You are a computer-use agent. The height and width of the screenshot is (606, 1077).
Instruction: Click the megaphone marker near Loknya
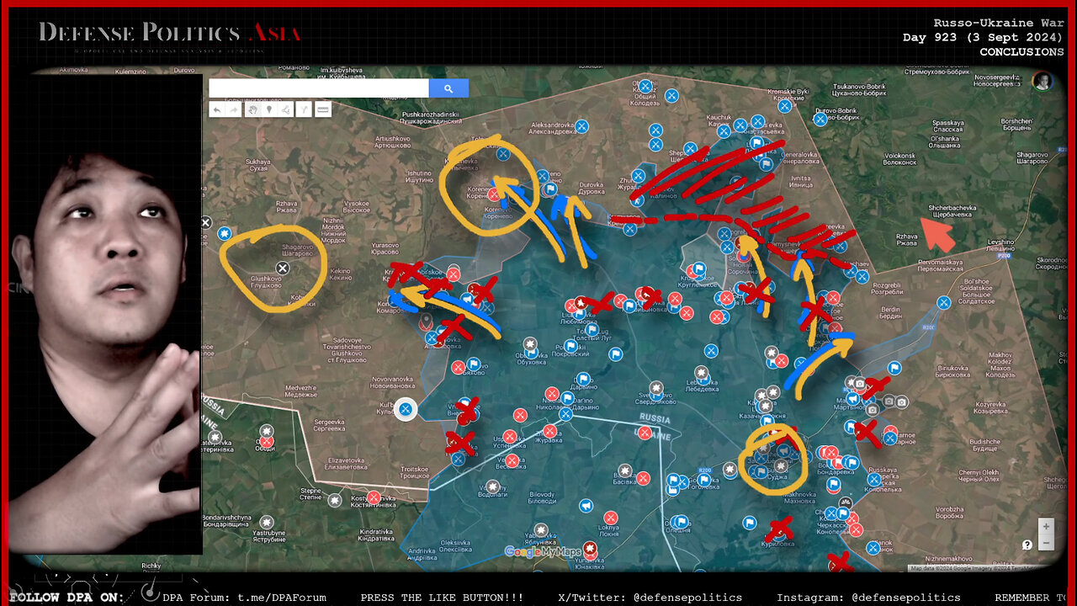pyautogui.click(x=585, y=506)
